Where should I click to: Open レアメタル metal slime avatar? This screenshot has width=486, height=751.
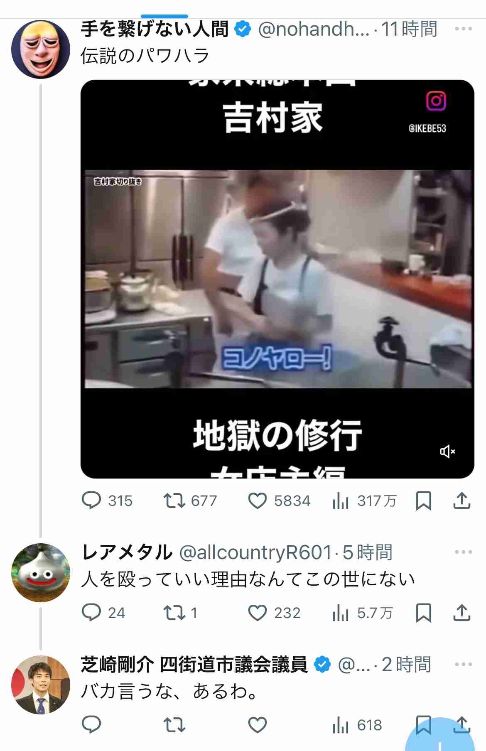(x=40, y=572)
